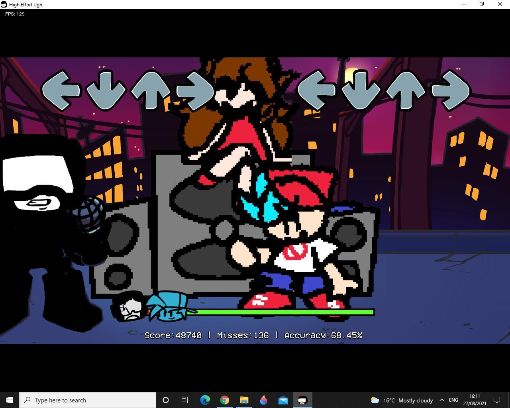Open File Explorer from the taskbar
Screen dimensions: 510x408
[244, 400]
